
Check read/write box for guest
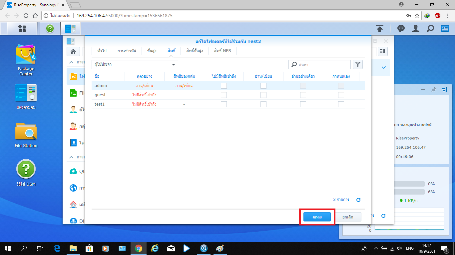(x=263, y=95)
